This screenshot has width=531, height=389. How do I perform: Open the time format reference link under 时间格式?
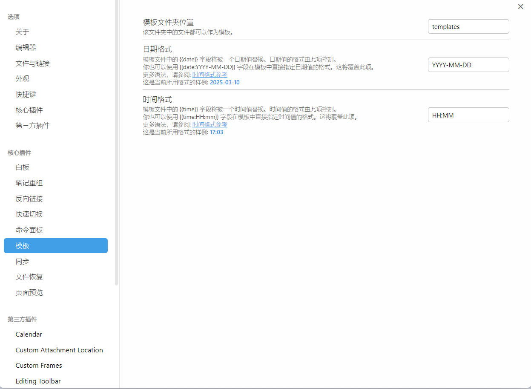point(210,124)
